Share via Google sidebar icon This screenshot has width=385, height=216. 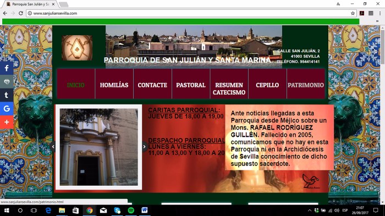pos(7,108)
